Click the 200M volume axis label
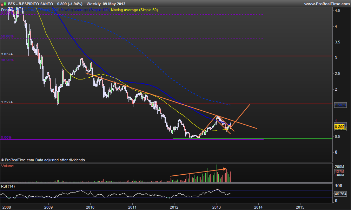The height and width of the screenshot is (210, 351). point(339,167)
